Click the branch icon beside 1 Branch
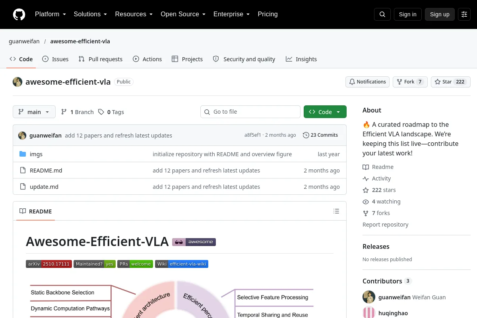The height and width of the screenshot is (318, 477). coord(64,112)
